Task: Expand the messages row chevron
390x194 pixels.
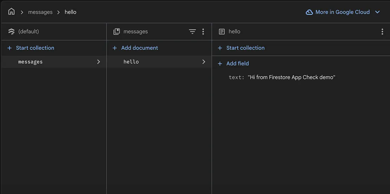Action: point(99,62)
